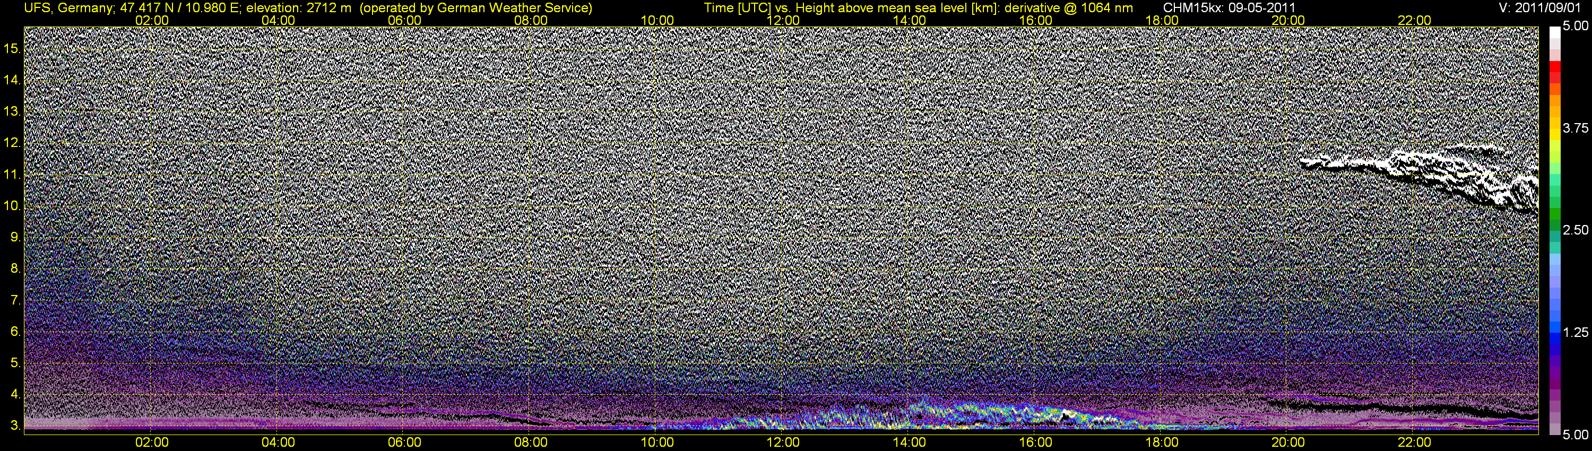
Task: Click the "UFS, Germany" station name
Action: coord(67,8)
